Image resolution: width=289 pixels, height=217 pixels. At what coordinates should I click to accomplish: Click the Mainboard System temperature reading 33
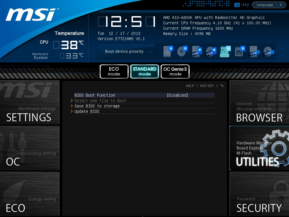pos(72,56)
